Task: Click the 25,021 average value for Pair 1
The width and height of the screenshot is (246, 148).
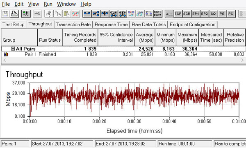Action: tap(147, 54)
